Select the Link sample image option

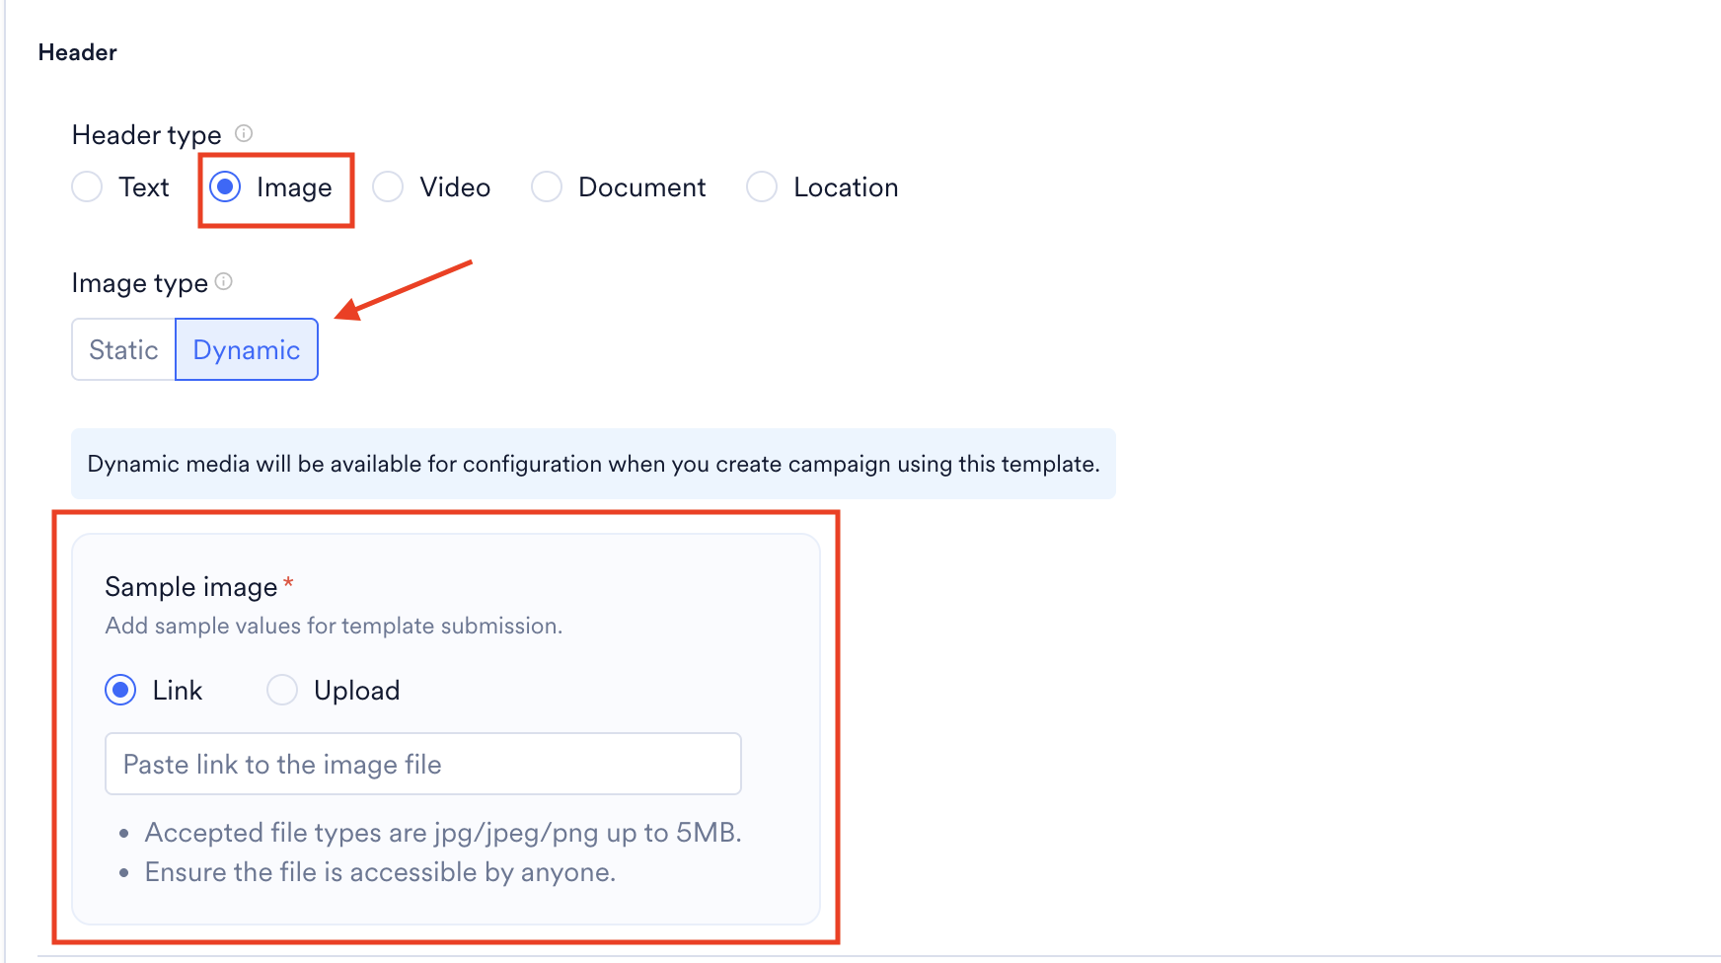pos(120,690)
